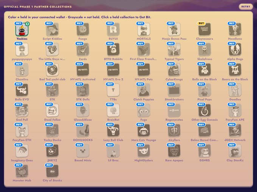Click BUY badge above HV-MTL Evo 2
The width and height of the screenshot is (257, 192).
click(x=110, y=64)
